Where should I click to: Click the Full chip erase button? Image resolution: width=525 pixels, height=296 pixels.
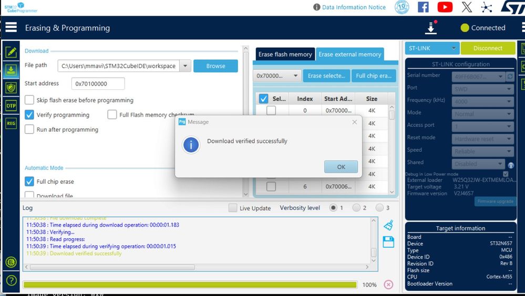coord(374,76)
